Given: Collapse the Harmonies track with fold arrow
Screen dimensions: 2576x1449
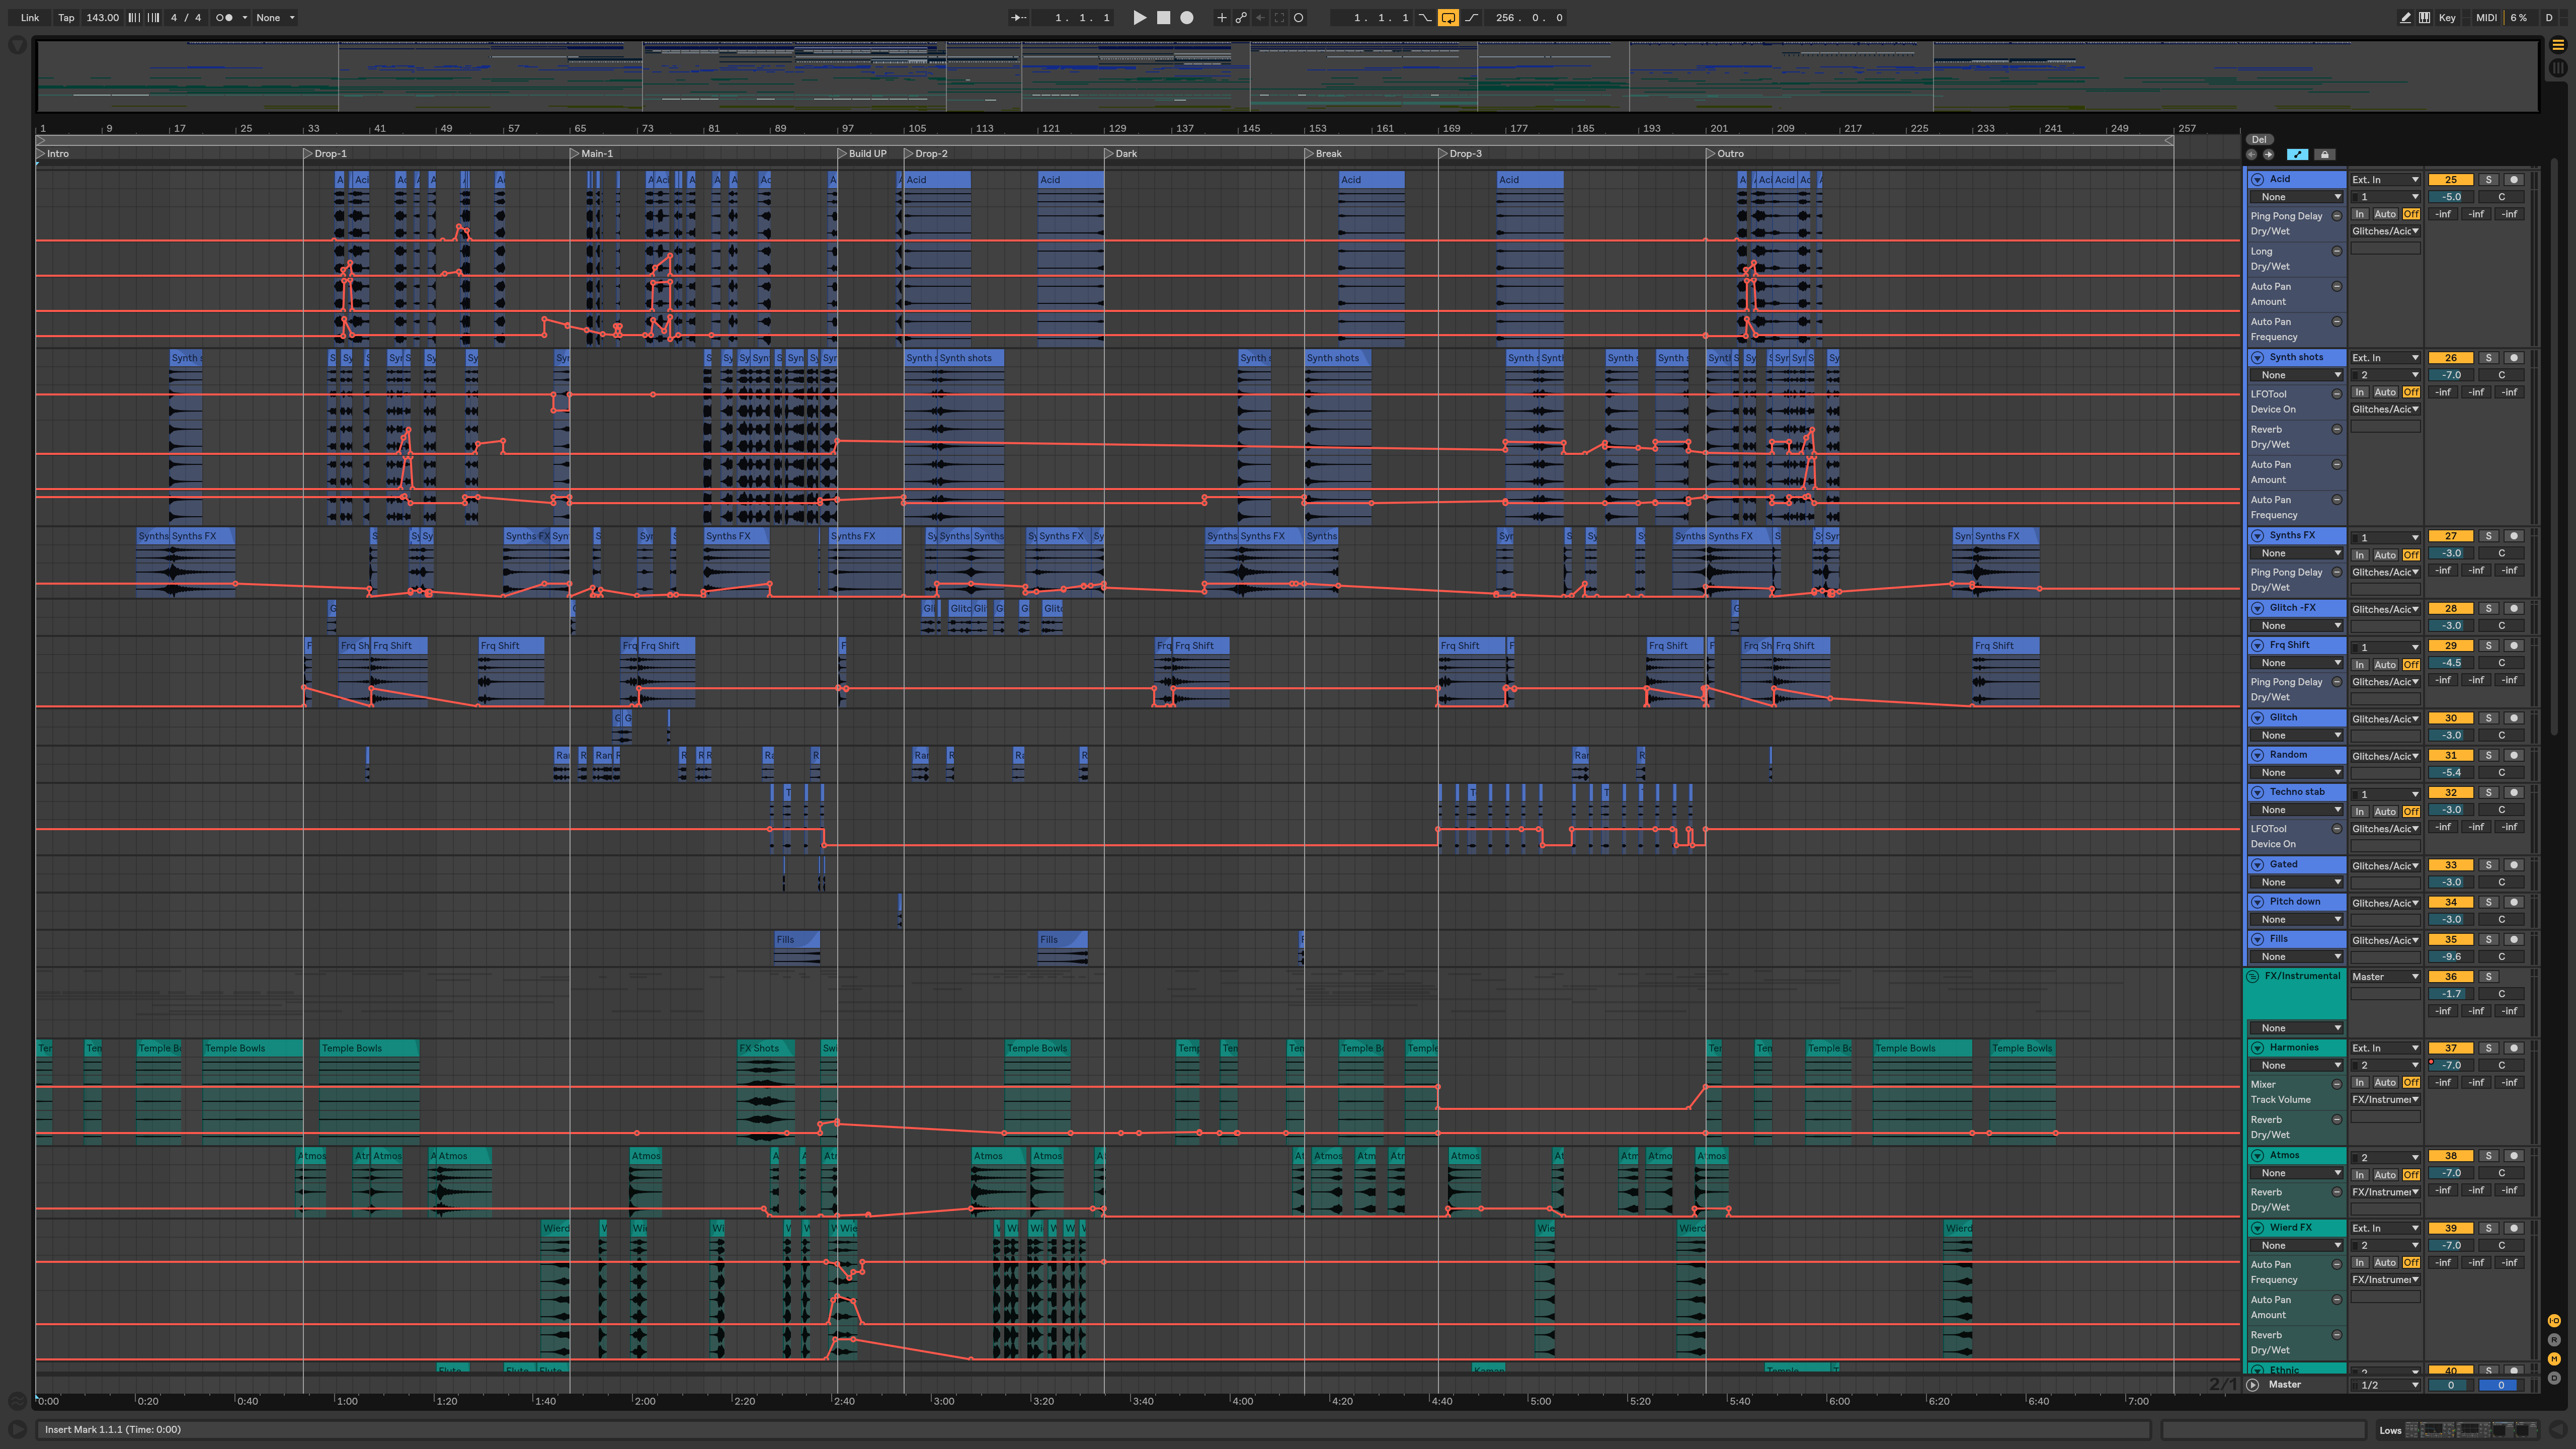Looking at the screenshot, I should pyautogui.click(x=2257, y=1048).
